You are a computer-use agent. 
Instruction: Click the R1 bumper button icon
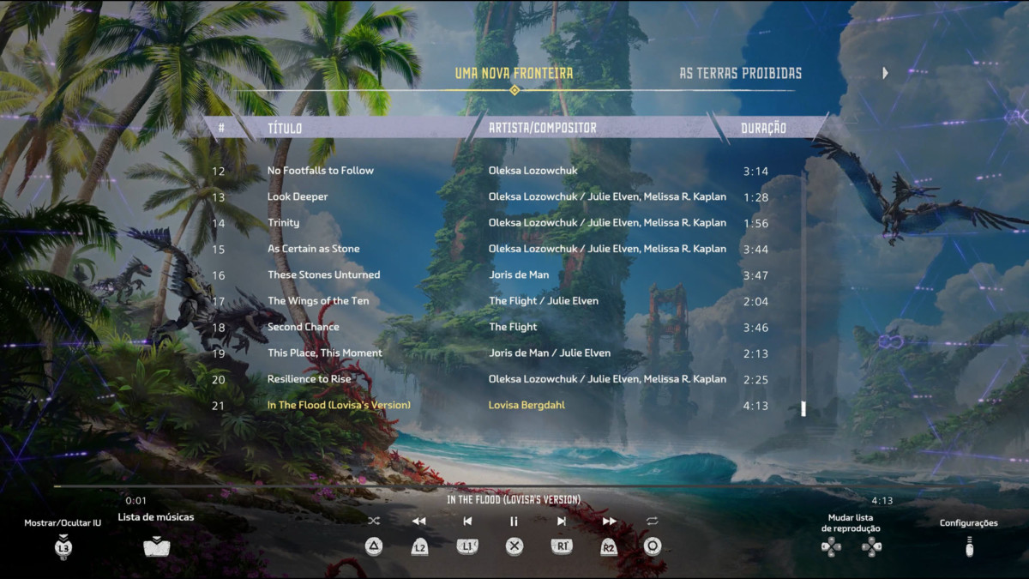562,546
